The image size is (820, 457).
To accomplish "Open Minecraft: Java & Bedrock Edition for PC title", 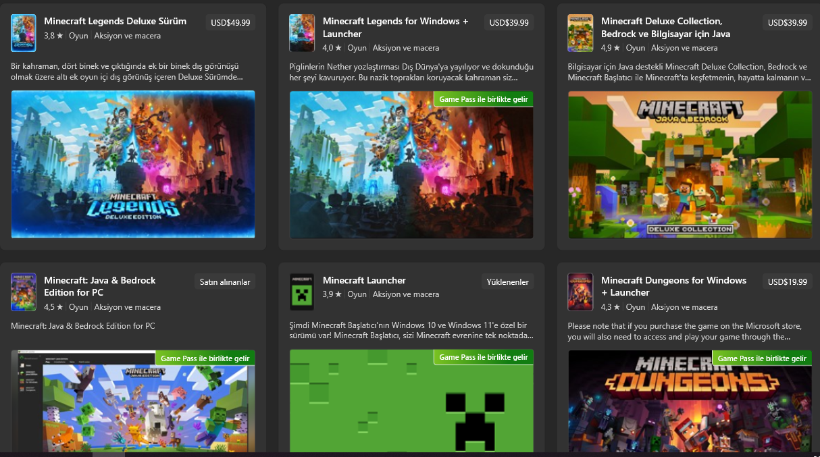I will click(x=100, y=286).
